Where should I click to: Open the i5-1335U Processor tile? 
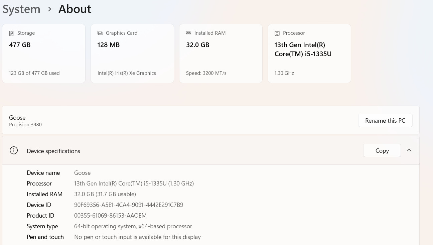[x=309, y=53]
